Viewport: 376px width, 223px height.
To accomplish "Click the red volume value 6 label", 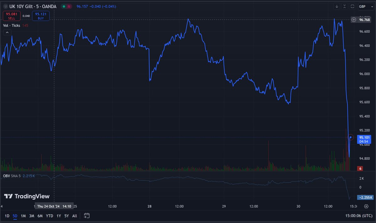I will coord(361,168).
